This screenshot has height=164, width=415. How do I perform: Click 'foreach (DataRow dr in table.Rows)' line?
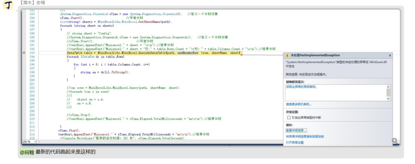coord(95,57)
